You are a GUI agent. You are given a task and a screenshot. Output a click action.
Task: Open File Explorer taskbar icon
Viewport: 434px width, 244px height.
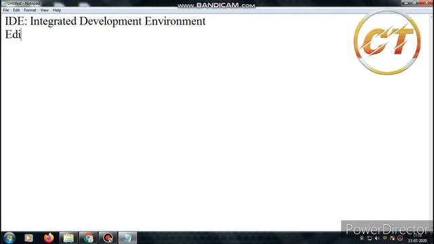[68, 238]
